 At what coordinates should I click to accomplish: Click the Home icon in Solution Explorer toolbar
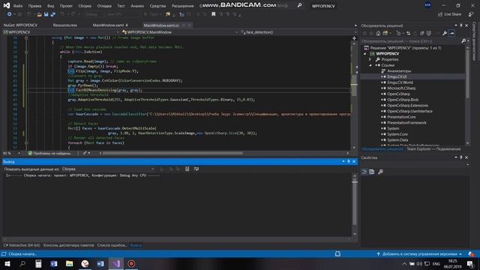378,33
